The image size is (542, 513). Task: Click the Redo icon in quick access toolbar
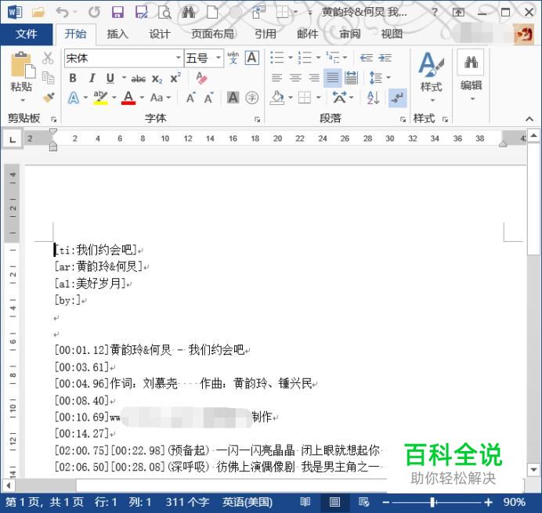click(x=94, y=13)
